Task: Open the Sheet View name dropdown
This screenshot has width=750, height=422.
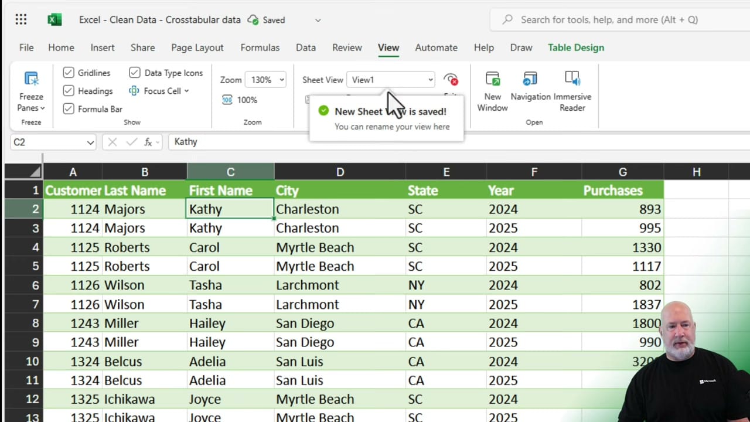Action: [430, 80]
